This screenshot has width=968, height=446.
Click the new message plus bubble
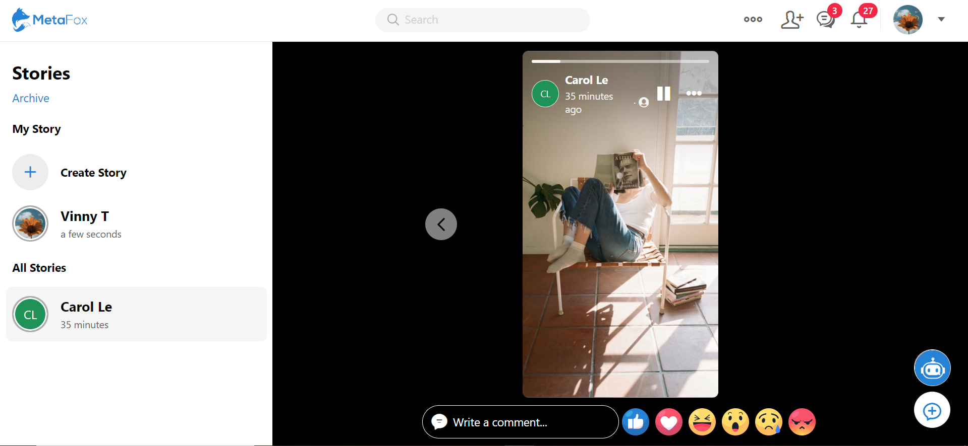pyautogui.click(x=932, y=410)
